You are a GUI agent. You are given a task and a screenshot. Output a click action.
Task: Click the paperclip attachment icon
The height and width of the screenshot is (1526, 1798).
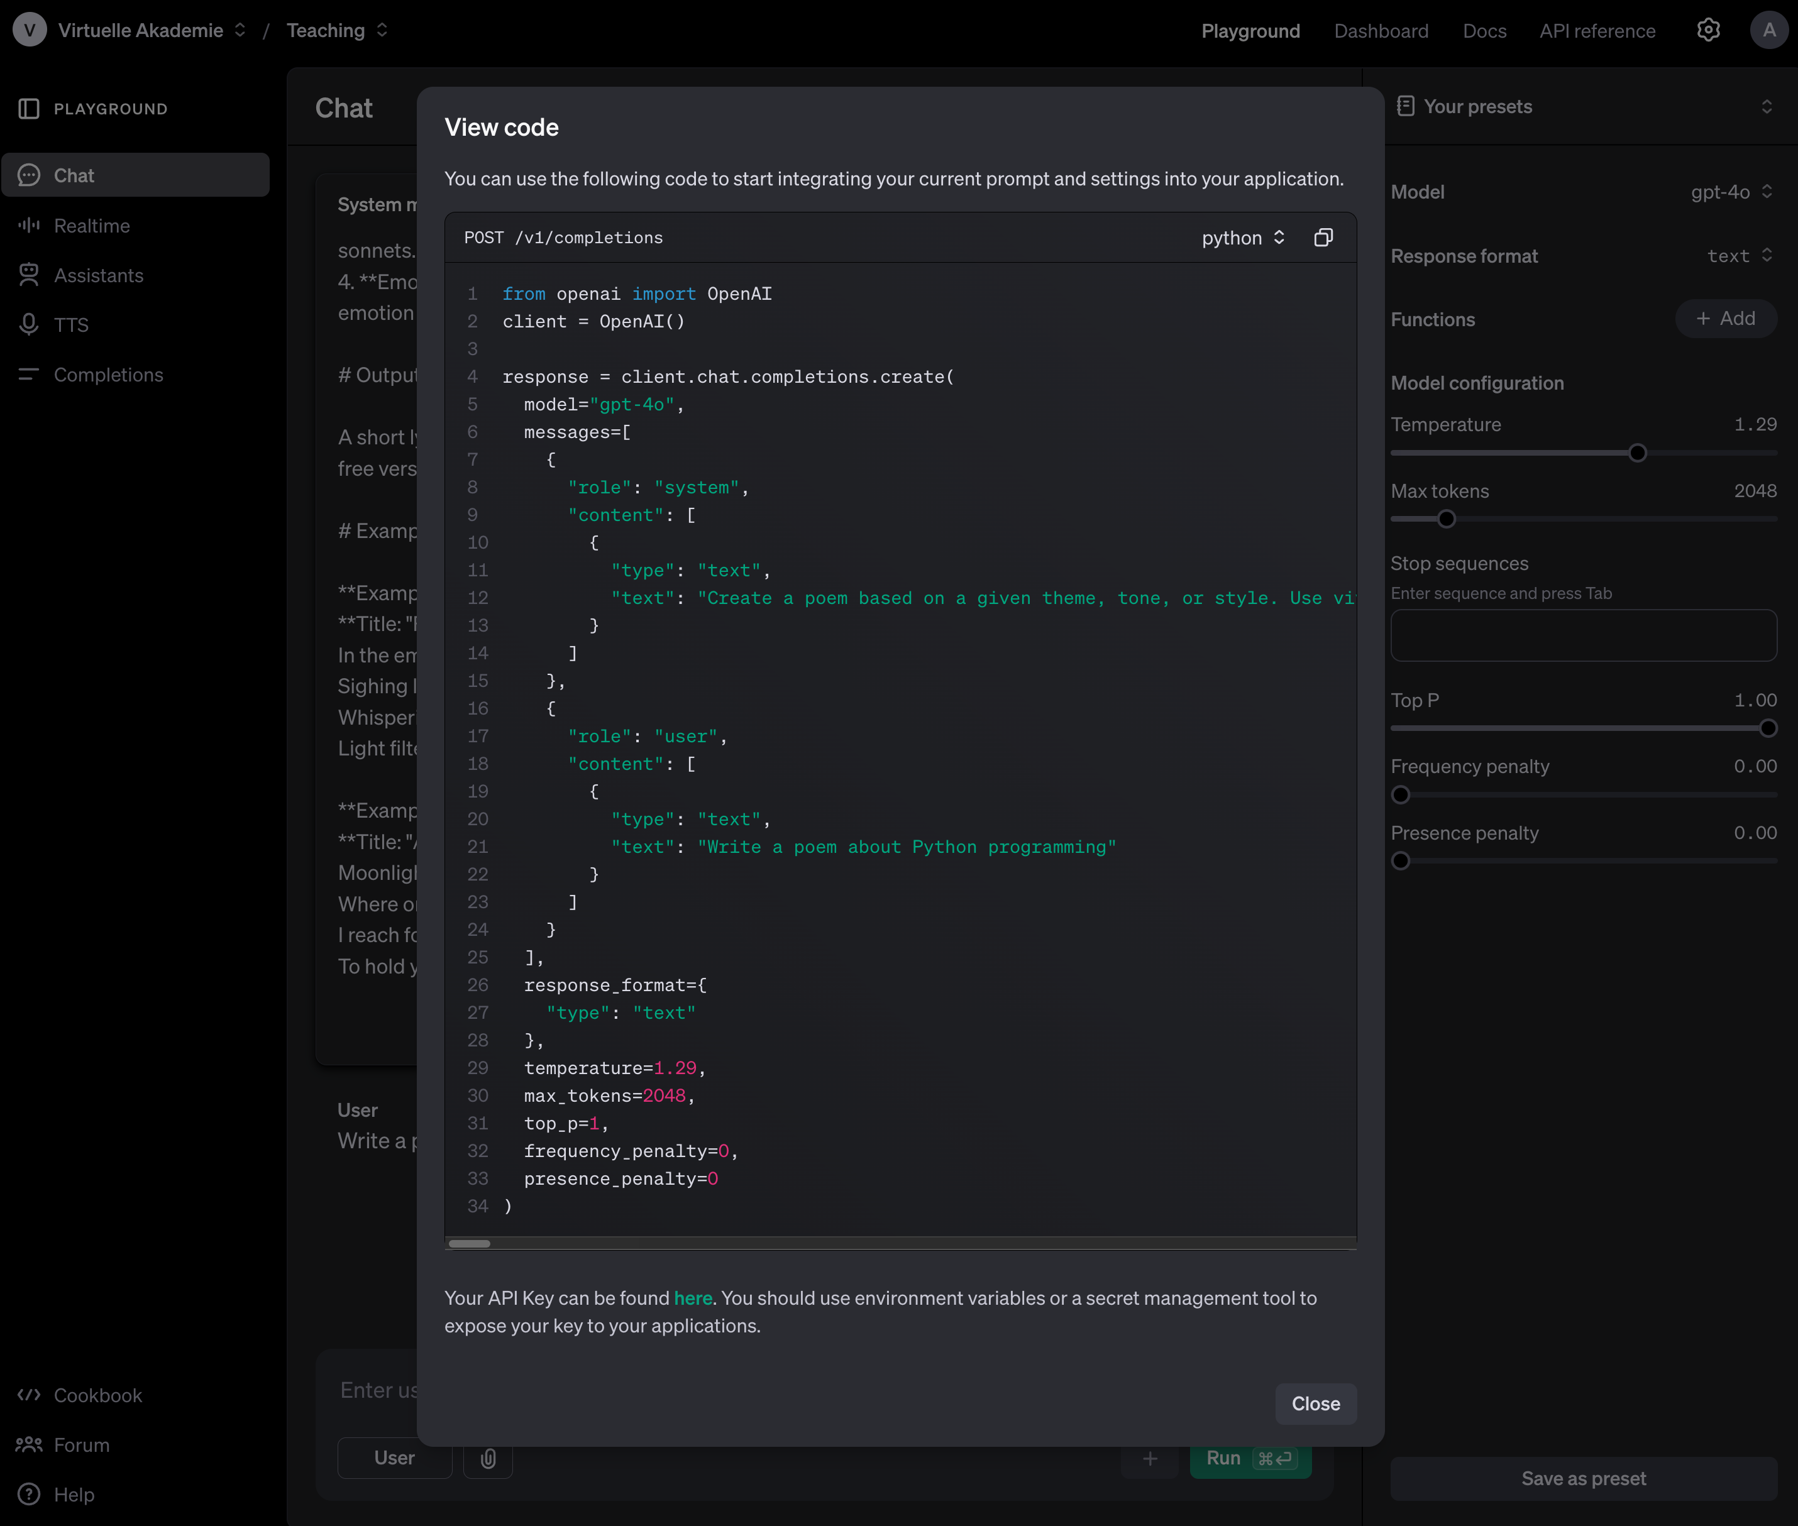[x=488, y=1459]
